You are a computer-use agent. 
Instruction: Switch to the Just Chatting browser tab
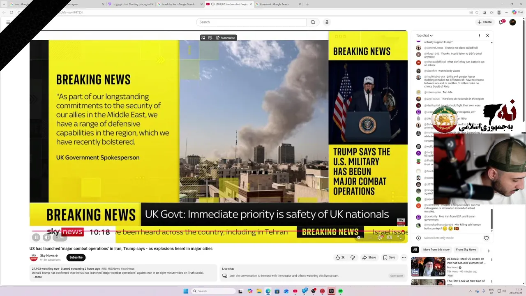tap(131, 4)
